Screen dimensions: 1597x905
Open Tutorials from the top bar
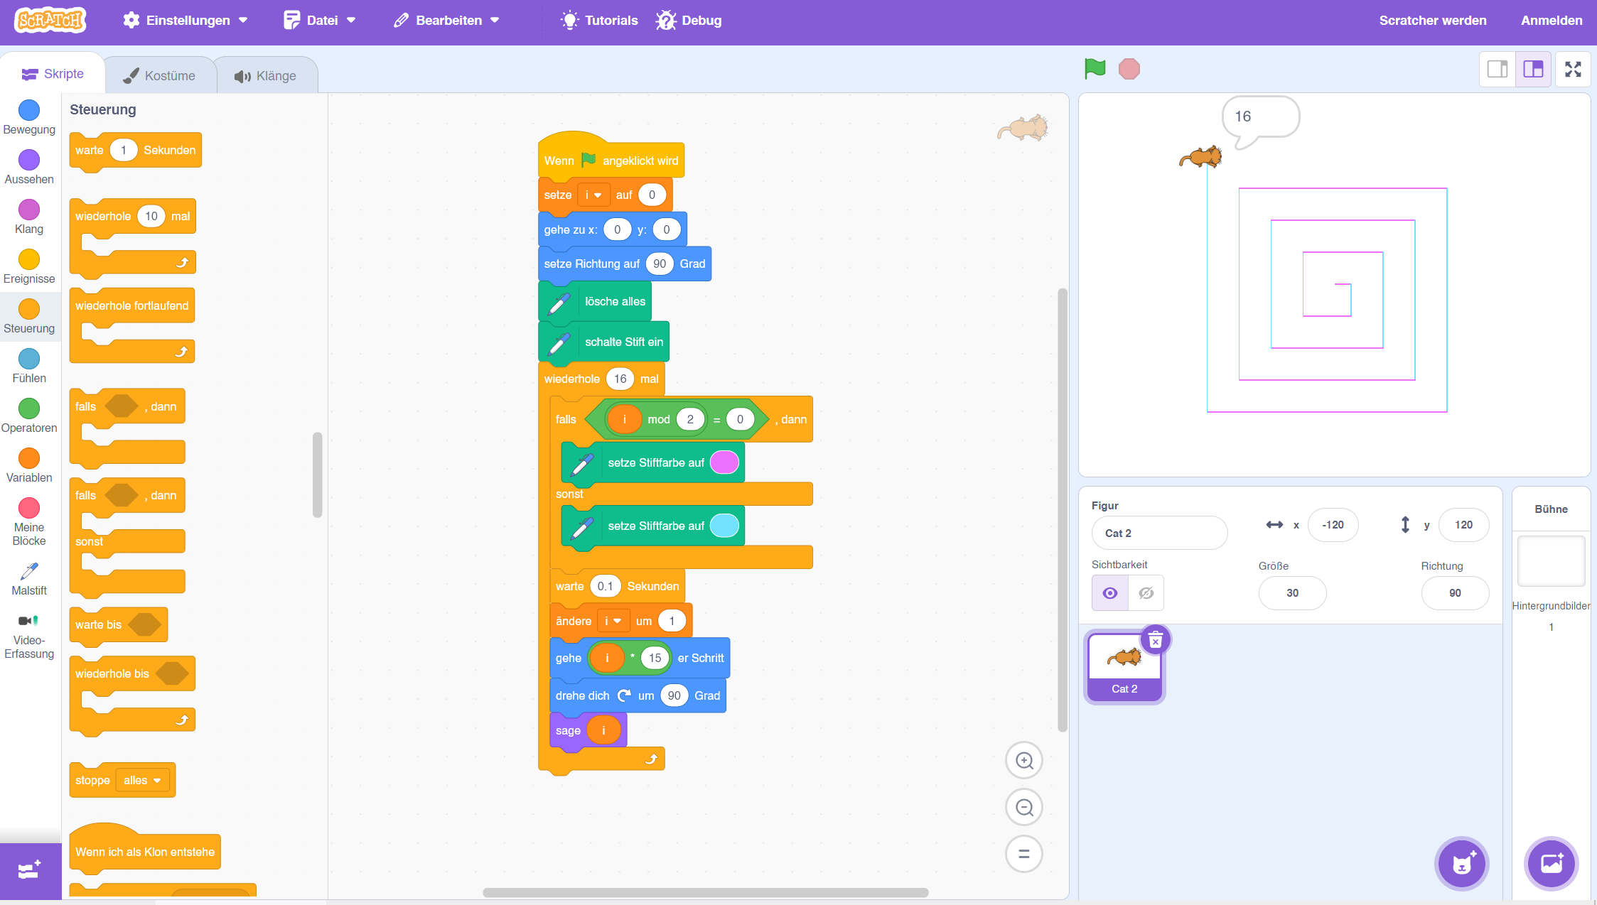(x=599, y=21)
